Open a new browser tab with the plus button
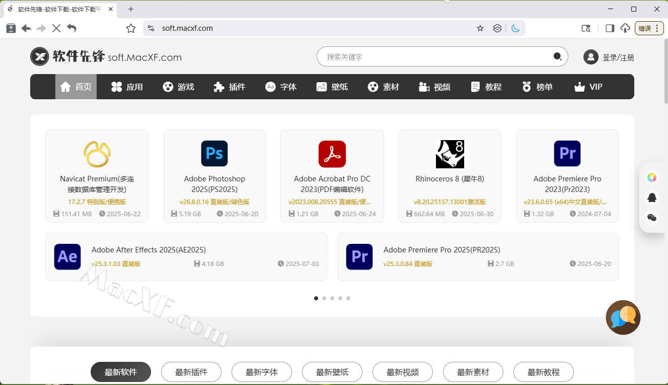Screen dimensions: 668x385 tap(131, 9)
